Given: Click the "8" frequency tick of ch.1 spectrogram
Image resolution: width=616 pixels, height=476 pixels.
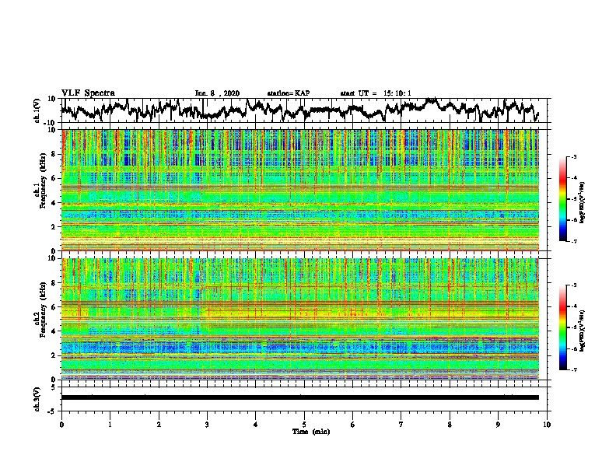Looking at the screenshot, I should [54, 154].
